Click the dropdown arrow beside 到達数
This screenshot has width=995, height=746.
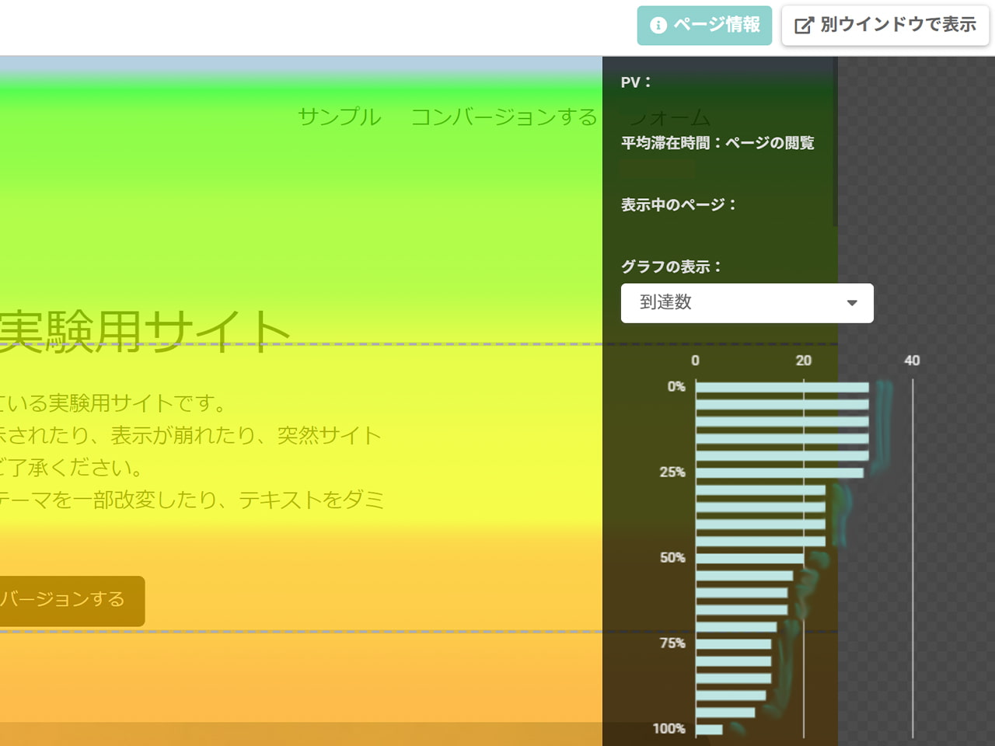(852, 303)
